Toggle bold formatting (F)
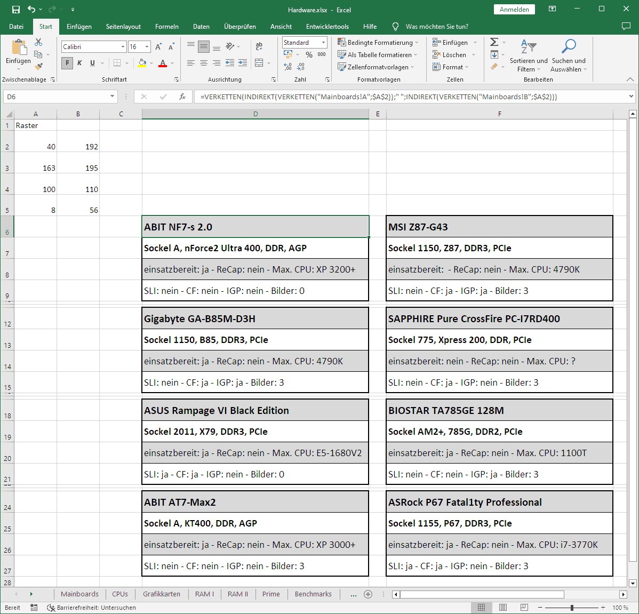The width and height of the screenshot is (639, 614). coord(67,63)
